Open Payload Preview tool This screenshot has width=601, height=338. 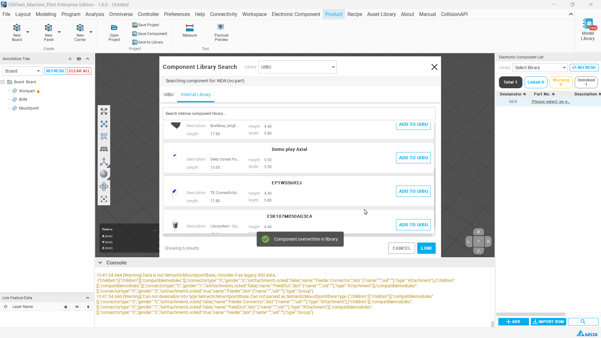(x=221, y=33)
